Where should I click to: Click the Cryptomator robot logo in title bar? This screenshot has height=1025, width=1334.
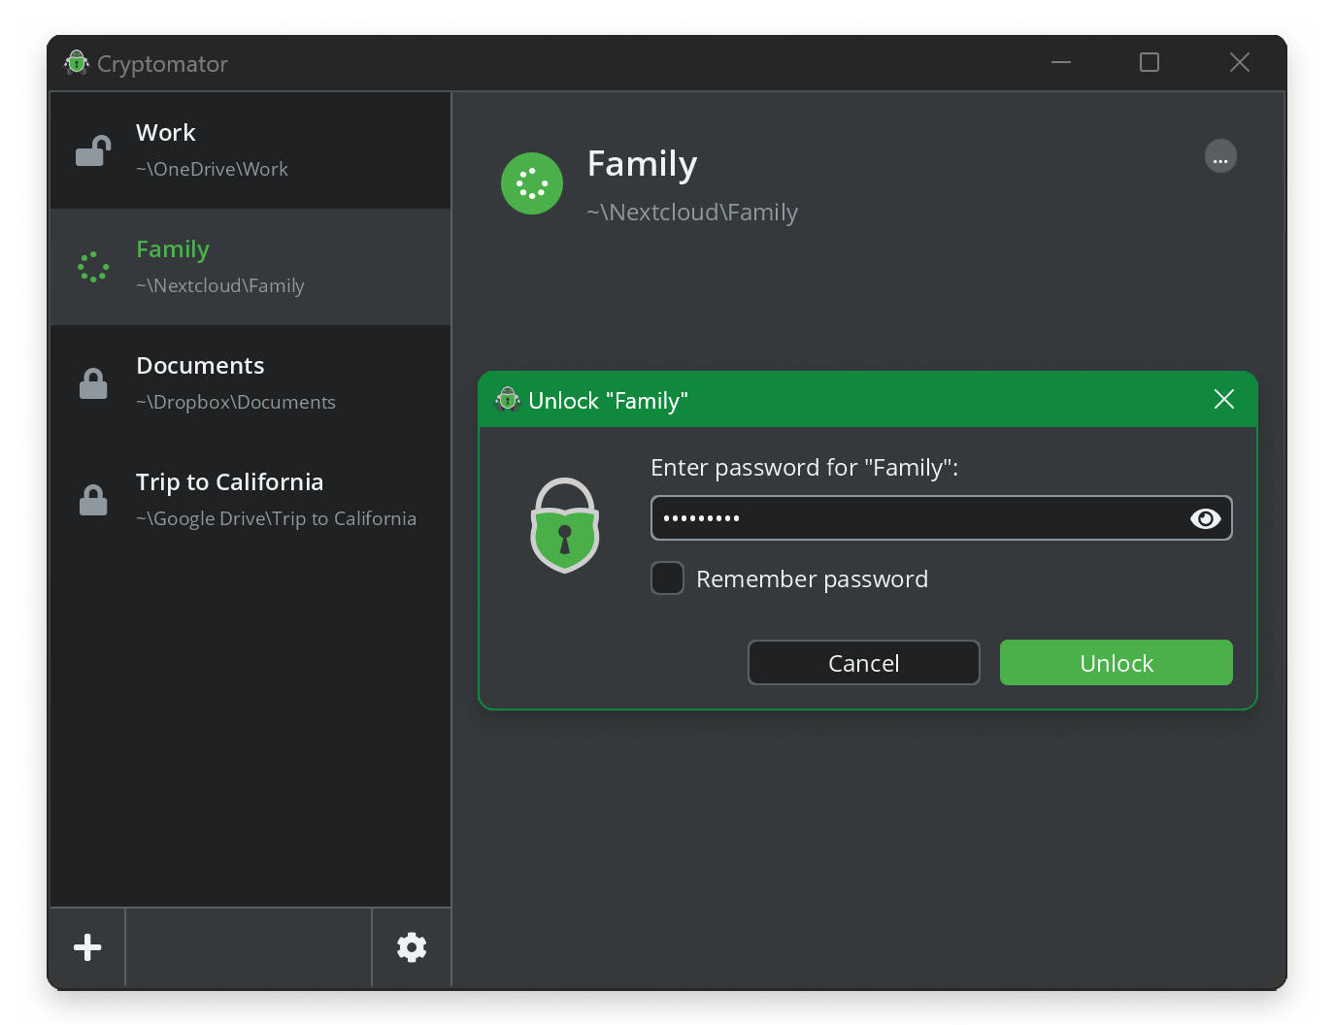tap(77, 63)
